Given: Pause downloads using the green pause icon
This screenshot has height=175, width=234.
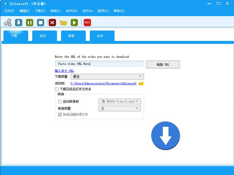Looking at the screenshot, I should pyautogui.click(x=29, y=22).
